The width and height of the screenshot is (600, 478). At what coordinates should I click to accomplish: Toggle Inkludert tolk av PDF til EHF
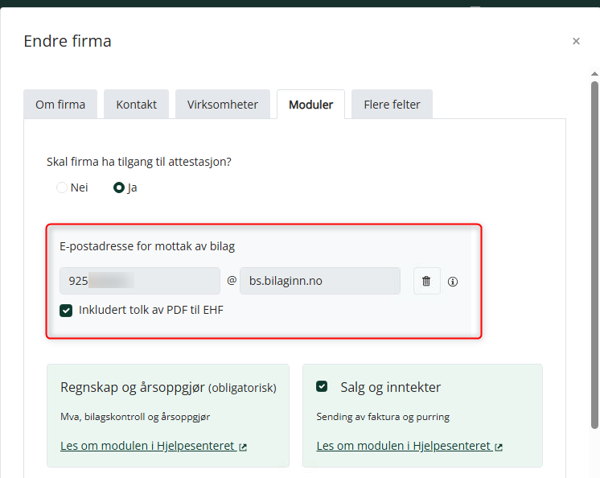66,311
